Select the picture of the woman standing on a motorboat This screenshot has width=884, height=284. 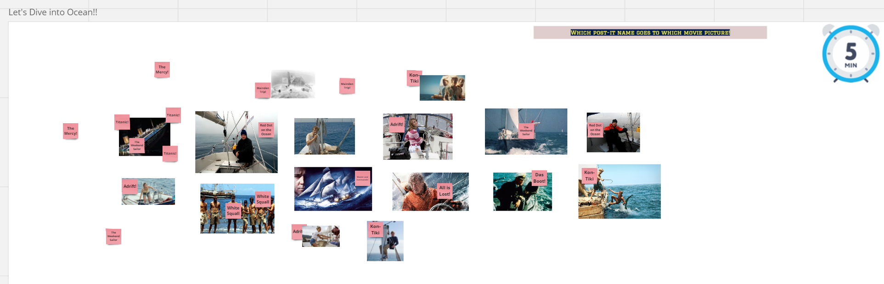[x=148, y=191]
